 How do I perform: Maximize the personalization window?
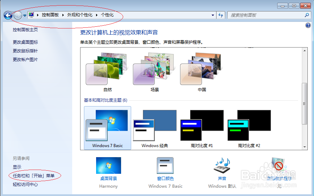point(294,6)
